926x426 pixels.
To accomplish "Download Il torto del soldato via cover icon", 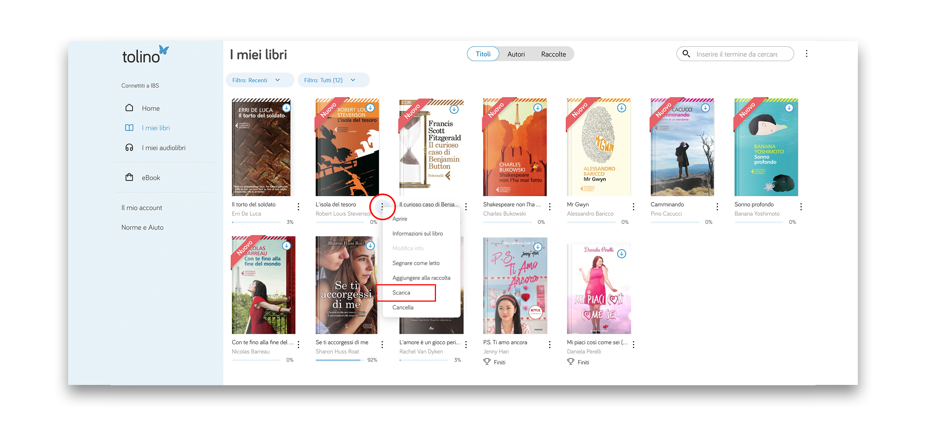I will click(286, 108).
